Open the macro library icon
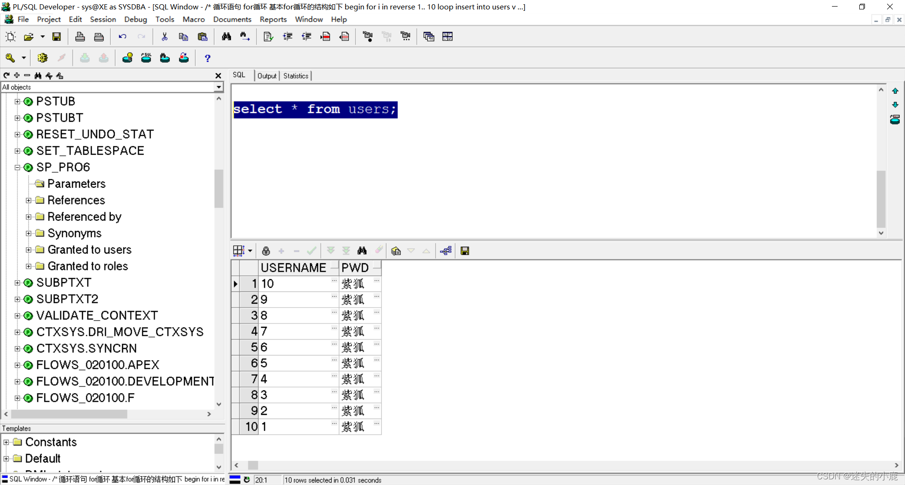Image resolution: width=905 pixels, height=485 pixels. pyautogui.click(x=405, y=37)
